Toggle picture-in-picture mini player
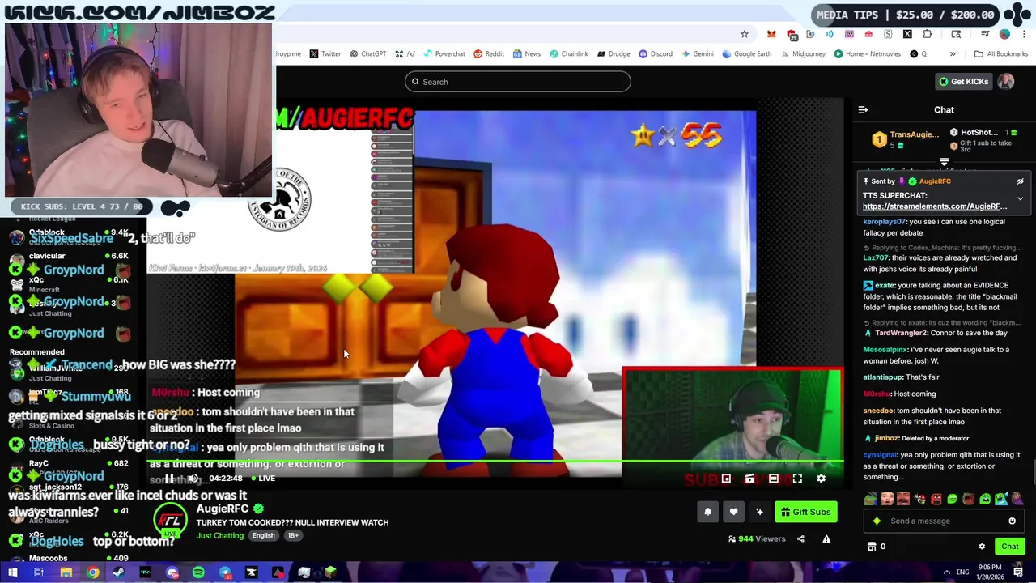Viewport: 1036px width, 583px height. (726, 479)
